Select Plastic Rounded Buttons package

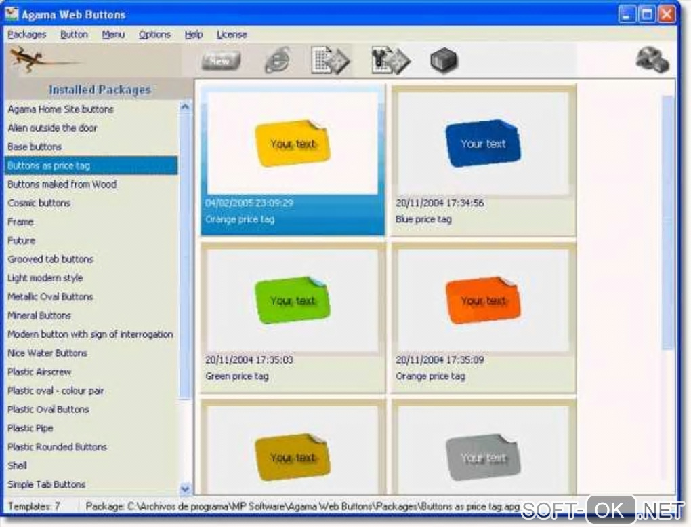pos(91,447)
